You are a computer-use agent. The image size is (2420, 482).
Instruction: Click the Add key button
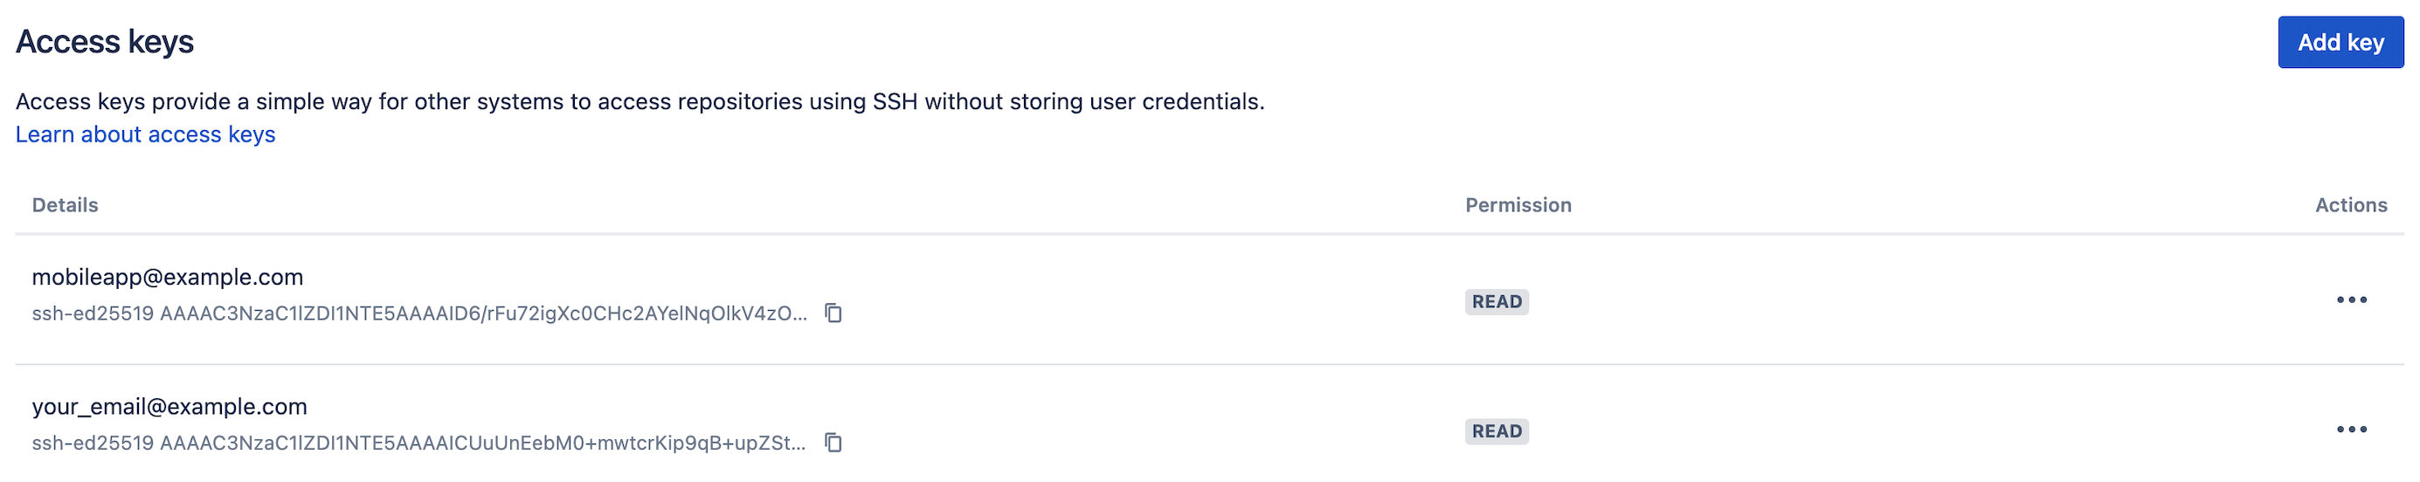click(x=2340, y=42)
